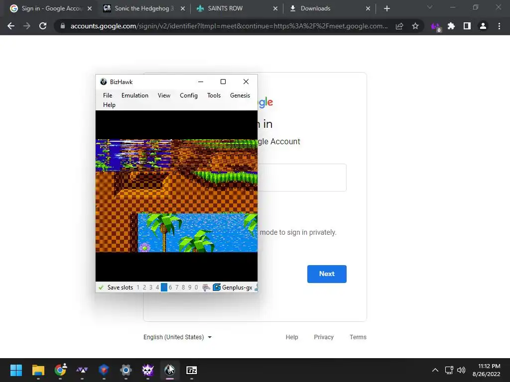Image resolution: width=510 pixels, height=382 pixels.
Task: Switch to Sign in - Google Account tab
Action: point(52,8)
